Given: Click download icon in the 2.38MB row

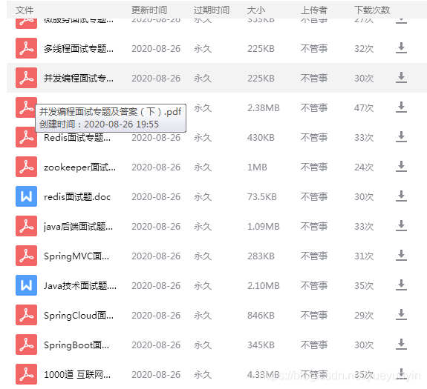Looking at the screenshot, I should click(401, 107).
